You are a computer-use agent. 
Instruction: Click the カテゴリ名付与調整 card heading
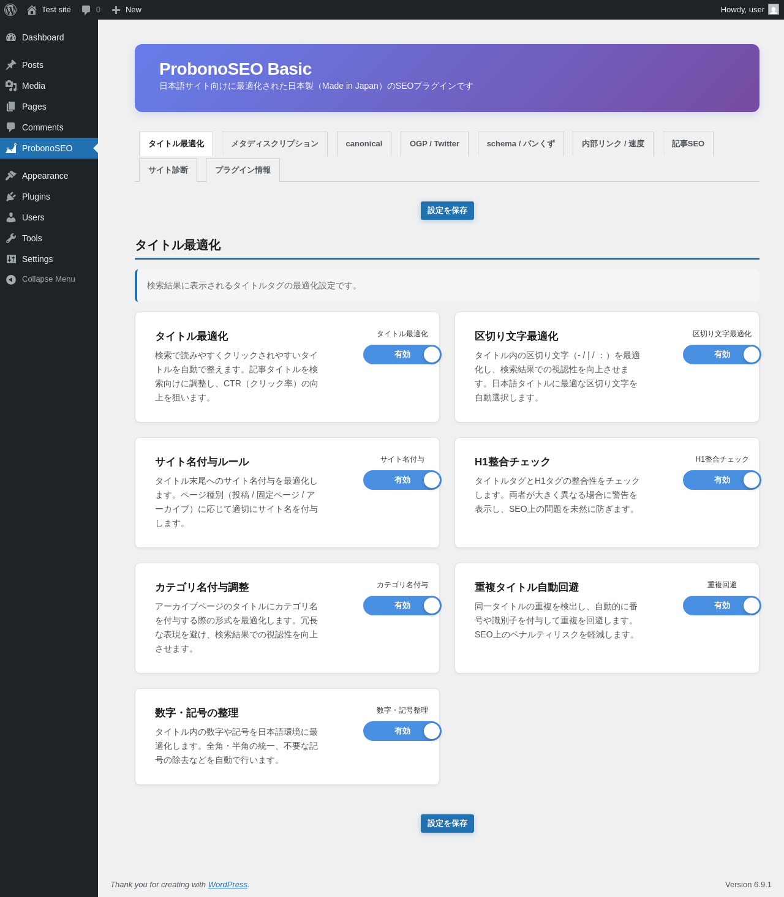click(202, 587)
